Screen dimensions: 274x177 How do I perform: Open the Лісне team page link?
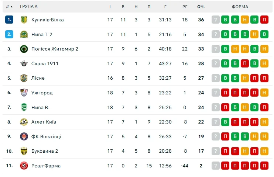click(38, 78)
